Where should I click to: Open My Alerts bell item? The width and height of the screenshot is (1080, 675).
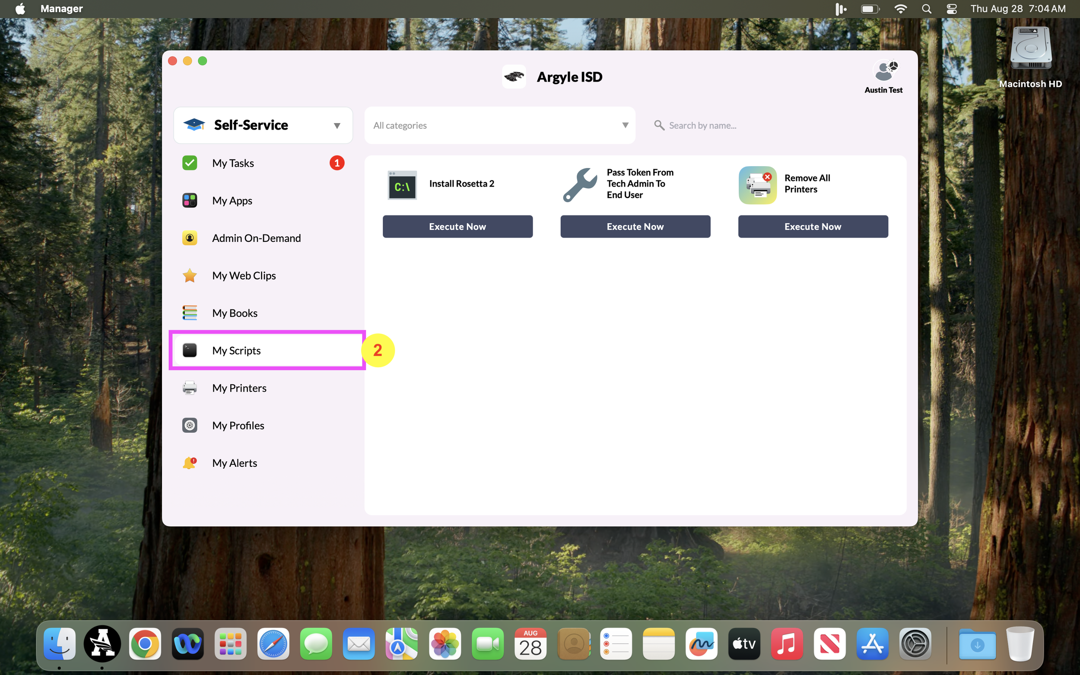[234, 463]
